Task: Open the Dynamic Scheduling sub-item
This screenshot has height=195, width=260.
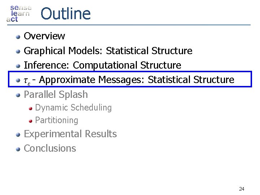Action: [x=73, y=108]
